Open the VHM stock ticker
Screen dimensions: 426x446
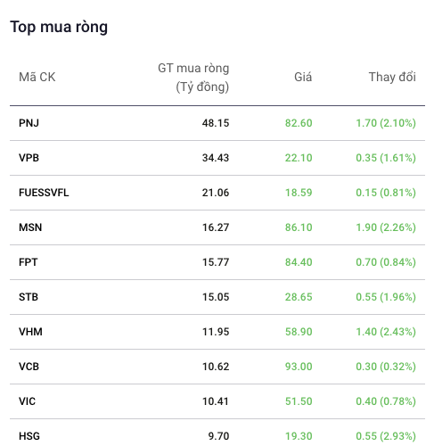click(30, 332)
